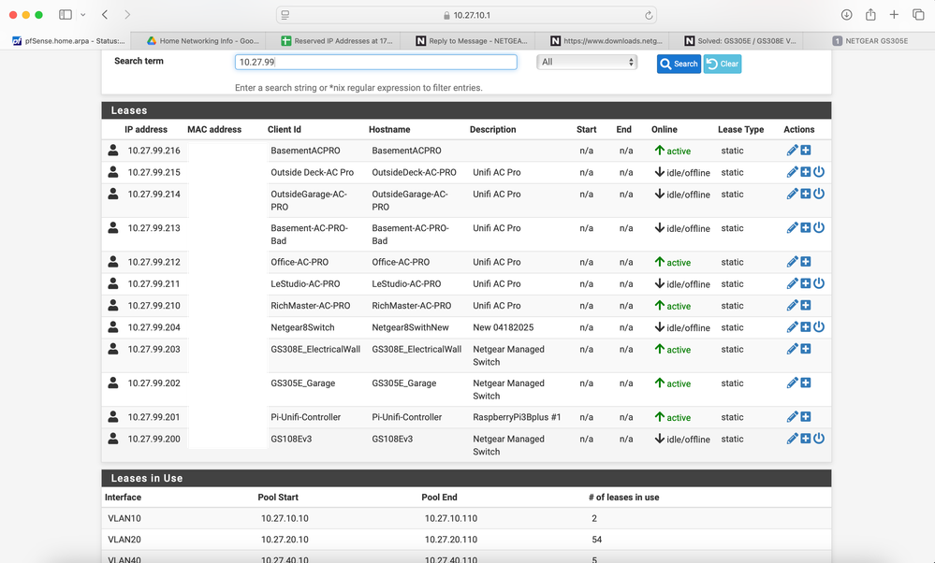Add static mapping for BasementACPRO row
Screen dimensions: 935x563
(806, 151)
